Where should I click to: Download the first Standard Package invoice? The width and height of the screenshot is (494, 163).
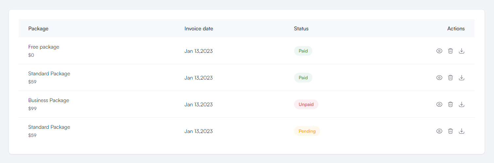point(462,78)
